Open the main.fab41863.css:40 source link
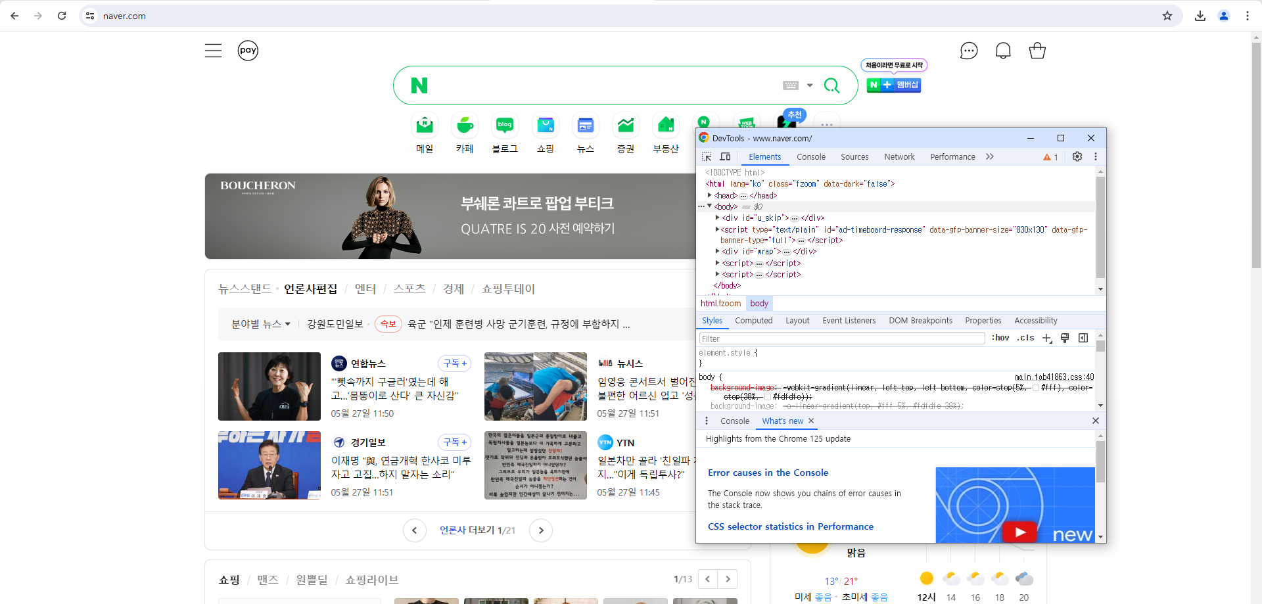 pos(1054,377)
